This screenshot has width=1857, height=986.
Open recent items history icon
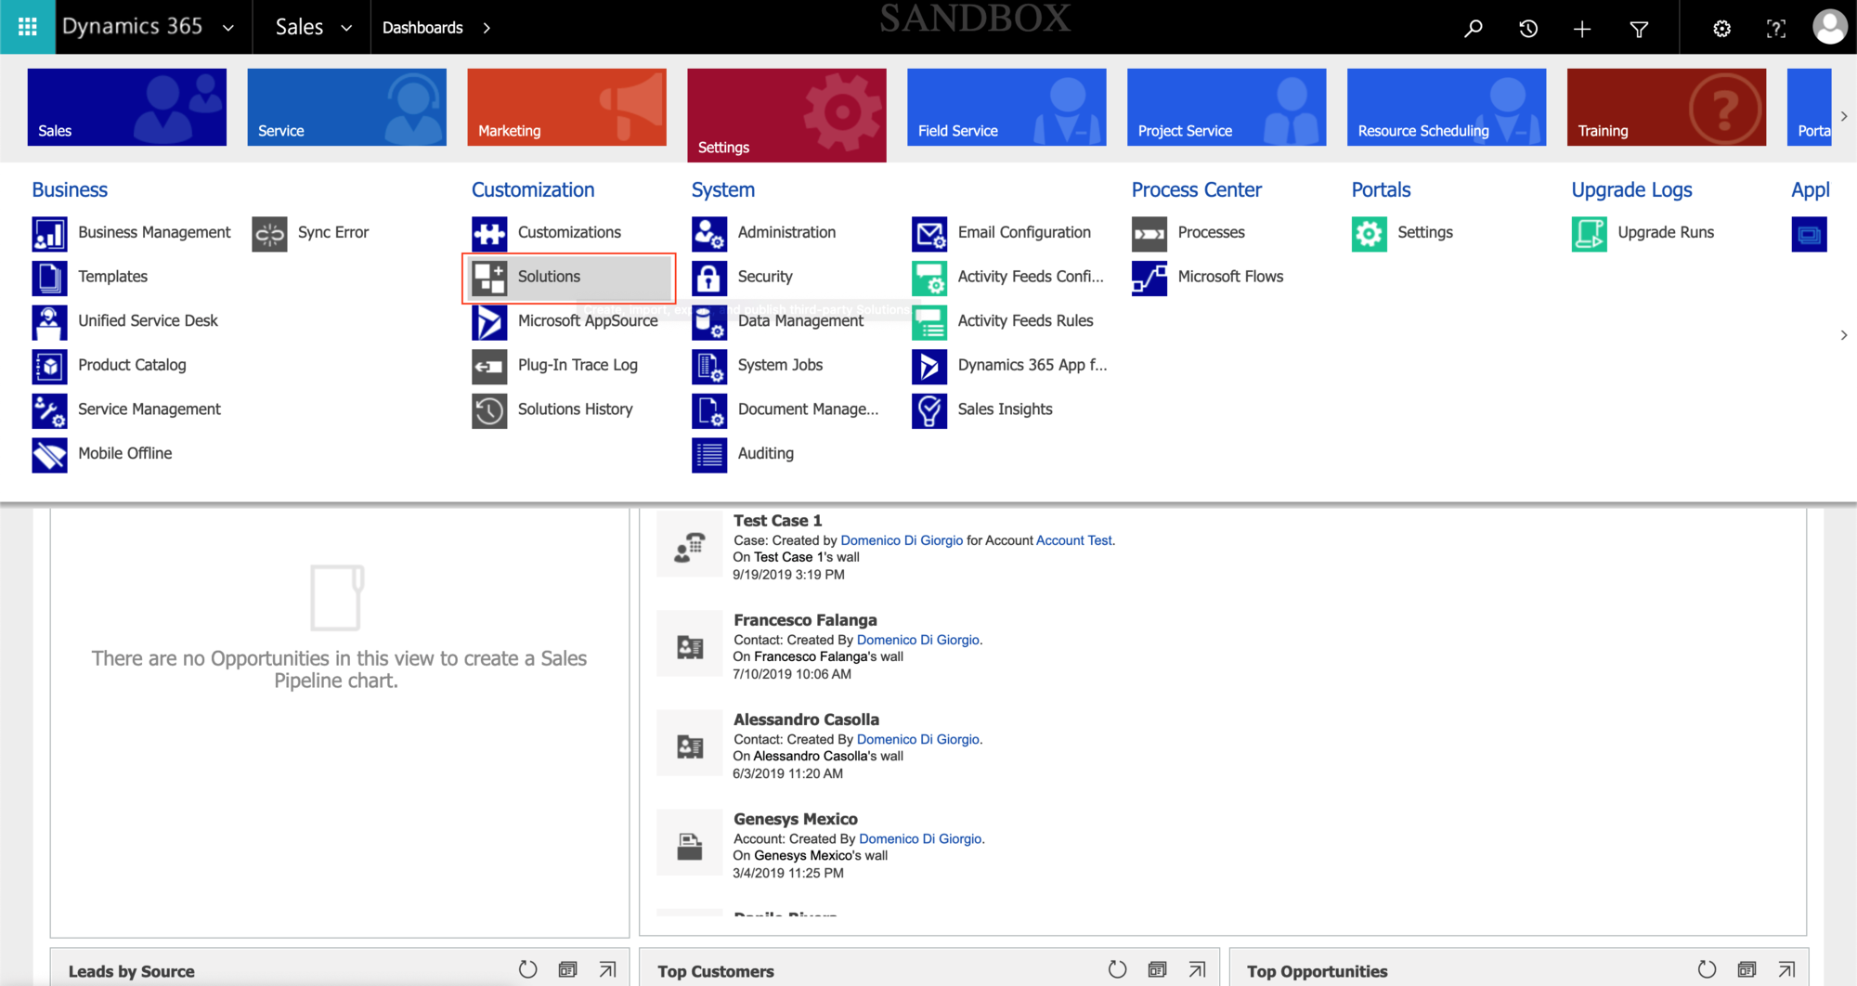[1528, 29]
